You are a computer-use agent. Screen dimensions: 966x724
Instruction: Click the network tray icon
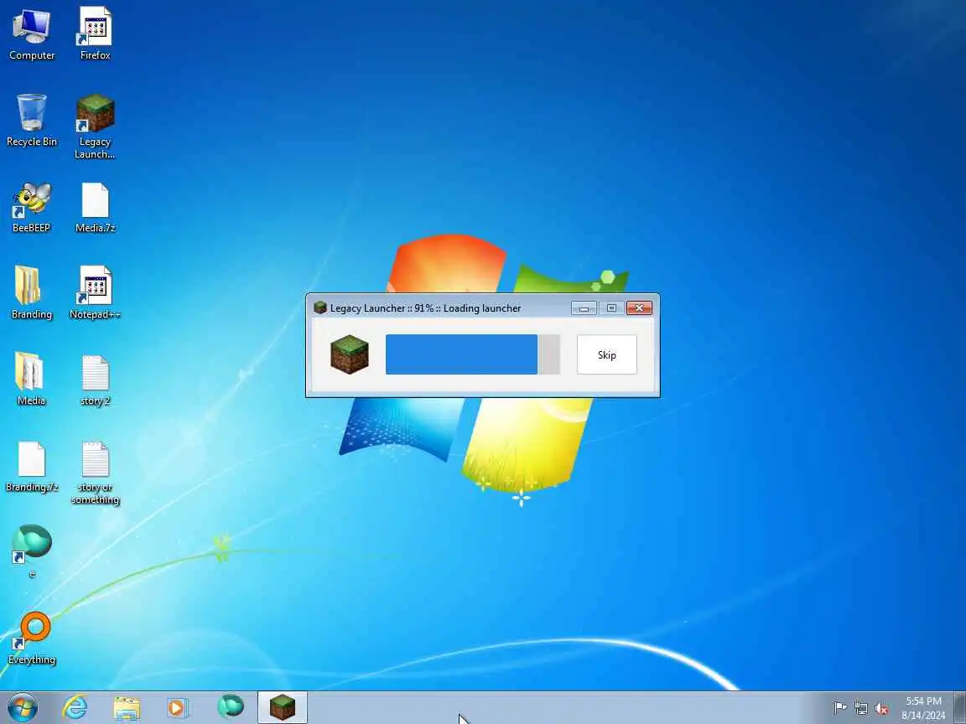tap(860, 708)
